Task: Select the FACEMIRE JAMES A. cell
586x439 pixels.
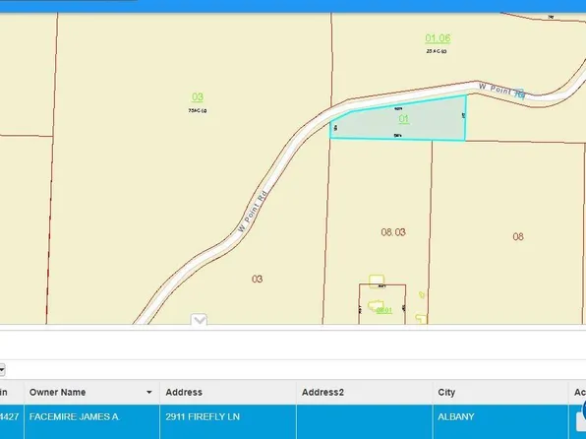Action: [92, 421]
